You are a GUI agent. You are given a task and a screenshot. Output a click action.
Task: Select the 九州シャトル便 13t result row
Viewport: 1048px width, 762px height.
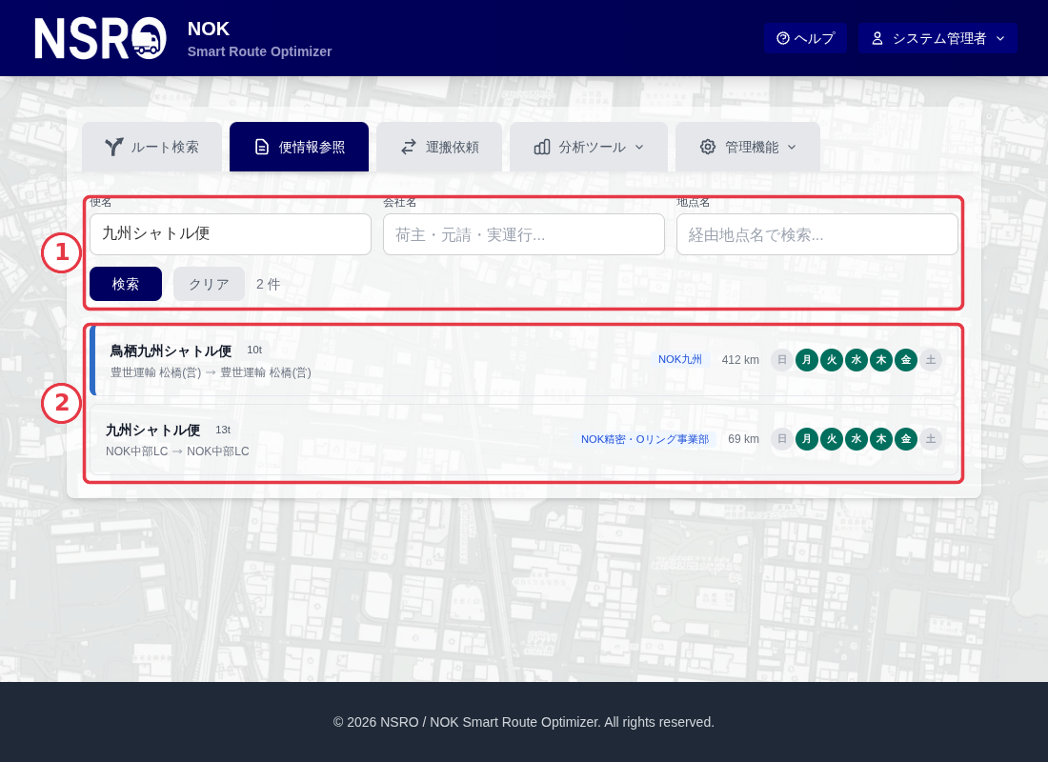pyautogui.click(x=524, y=439)
